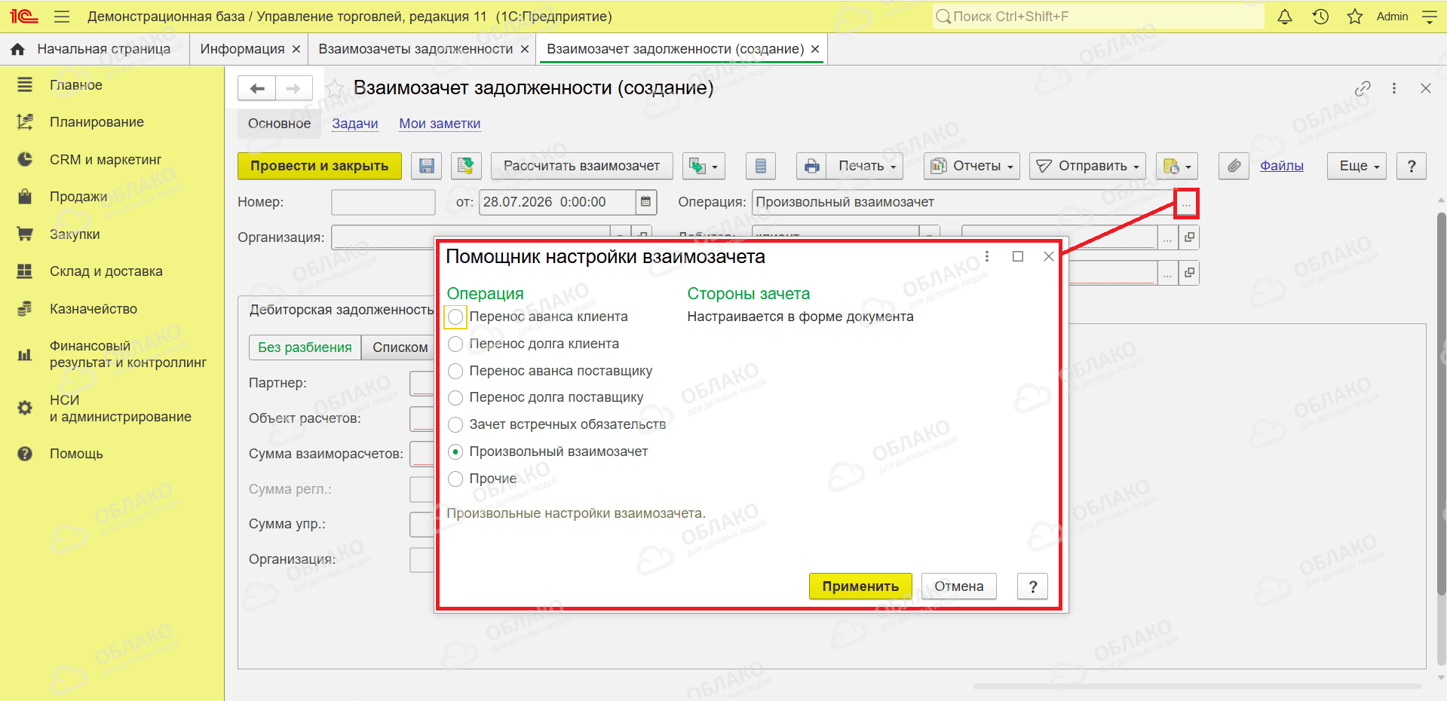Open calendar date picker icon
Image resolution: width=1447 pixels, height=701 pixels.
pyautogui.click(x=645, y=202)
